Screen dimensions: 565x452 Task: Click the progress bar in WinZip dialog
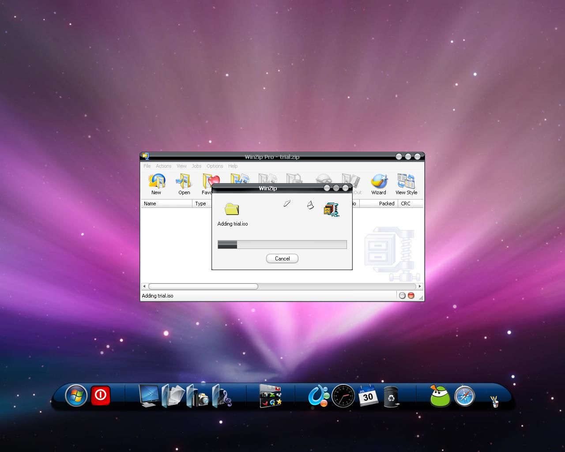[x=282, y=245]
